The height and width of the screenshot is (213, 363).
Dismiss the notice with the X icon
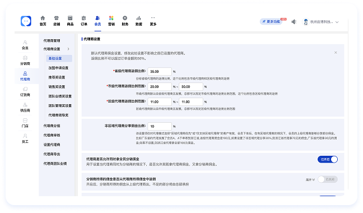(336, 53)
